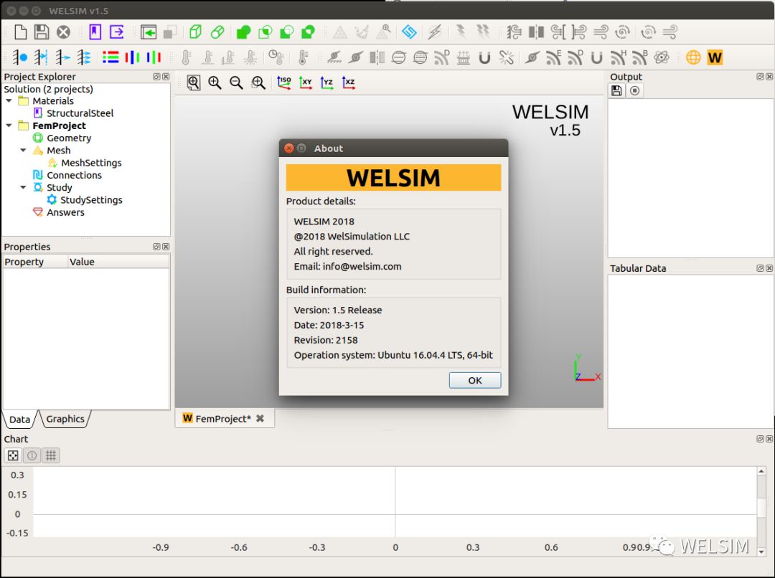Float the Project Explorer panel
Viewport: 775px width, 578px height.
(x=156, y=77)
